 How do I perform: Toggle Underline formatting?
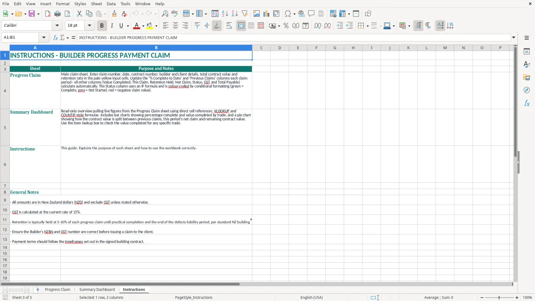pos(121,25)
